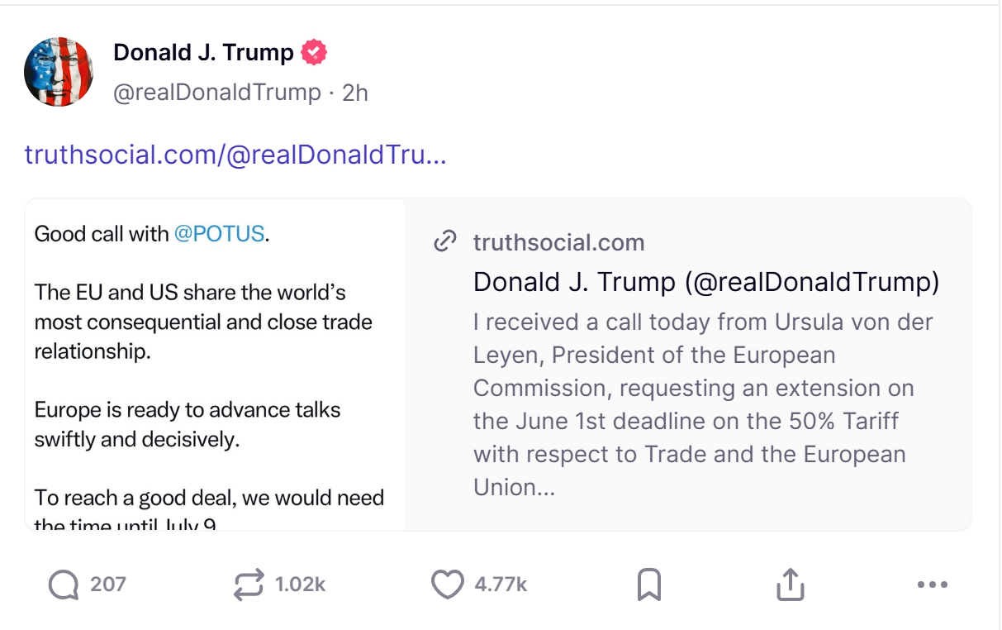Screen dimensions: 1002x630
Task: Follow the truthsocial.com/@realDonaldTru... link
Action: tap(235, 155)
